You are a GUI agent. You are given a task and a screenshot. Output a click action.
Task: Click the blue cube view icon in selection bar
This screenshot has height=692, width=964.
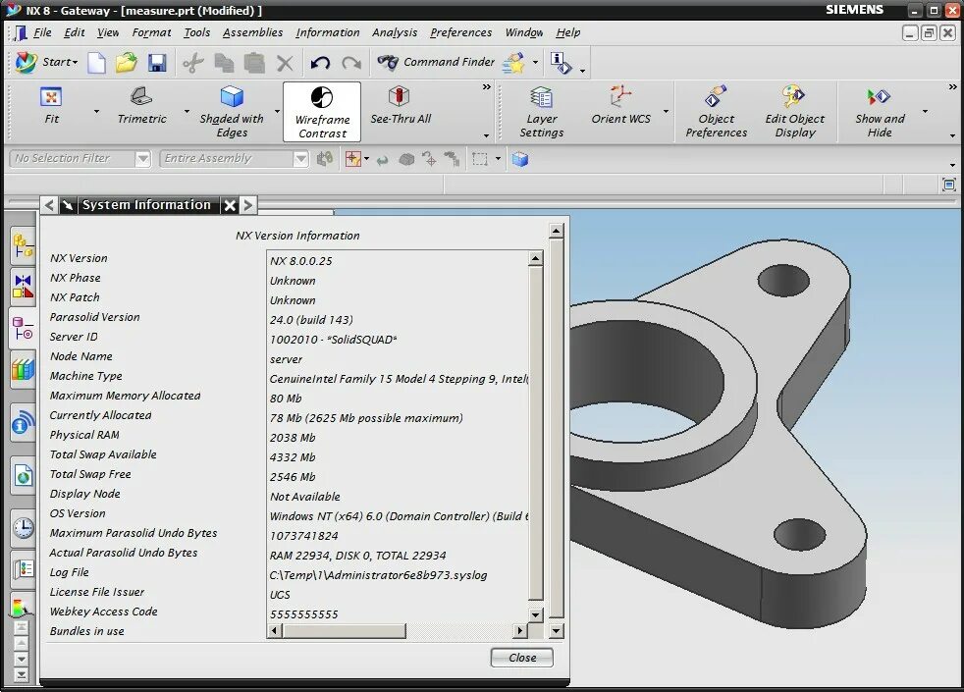pyautogui.click(x=520, y=160)
